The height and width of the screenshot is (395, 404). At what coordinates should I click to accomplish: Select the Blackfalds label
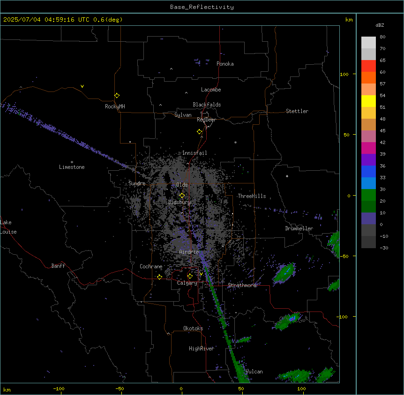point(207,105)
